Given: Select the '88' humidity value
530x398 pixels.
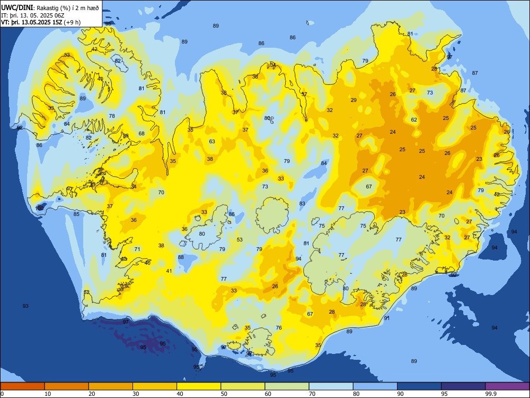Looking at the screenshot, I should click(x=181, y=257).
